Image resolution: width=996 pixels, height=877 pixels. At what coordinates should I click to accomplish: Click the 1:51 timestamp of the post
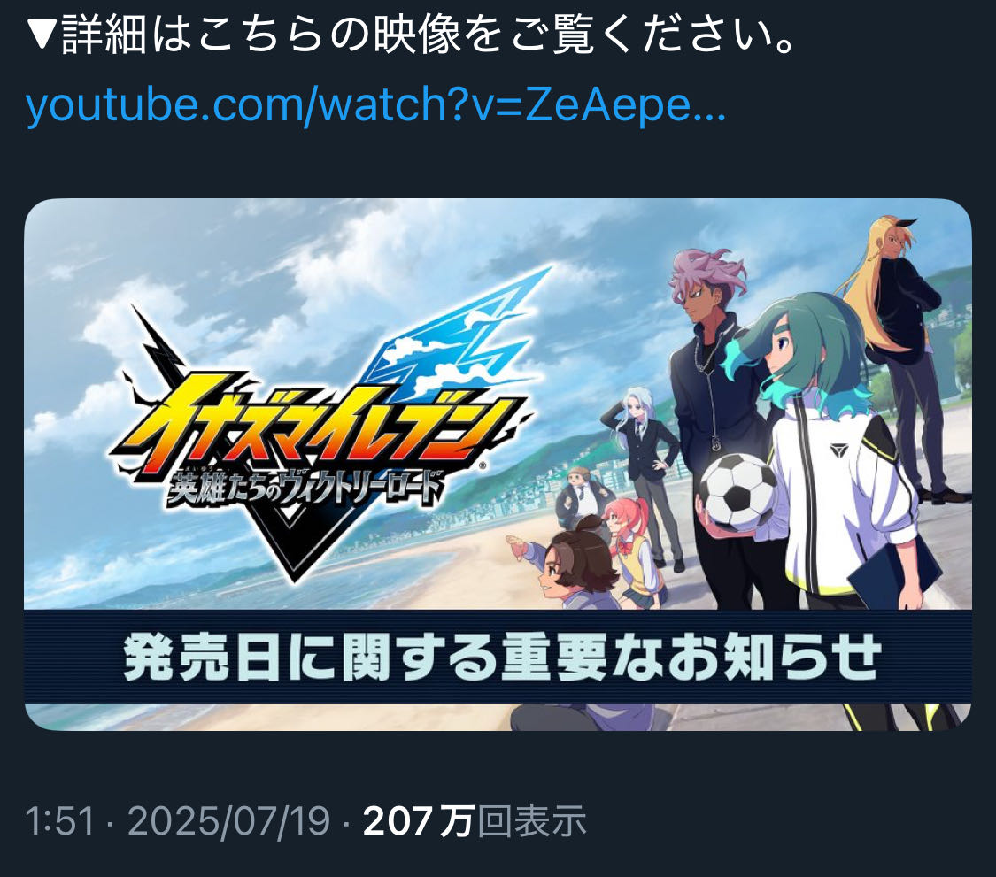(59, 821)
